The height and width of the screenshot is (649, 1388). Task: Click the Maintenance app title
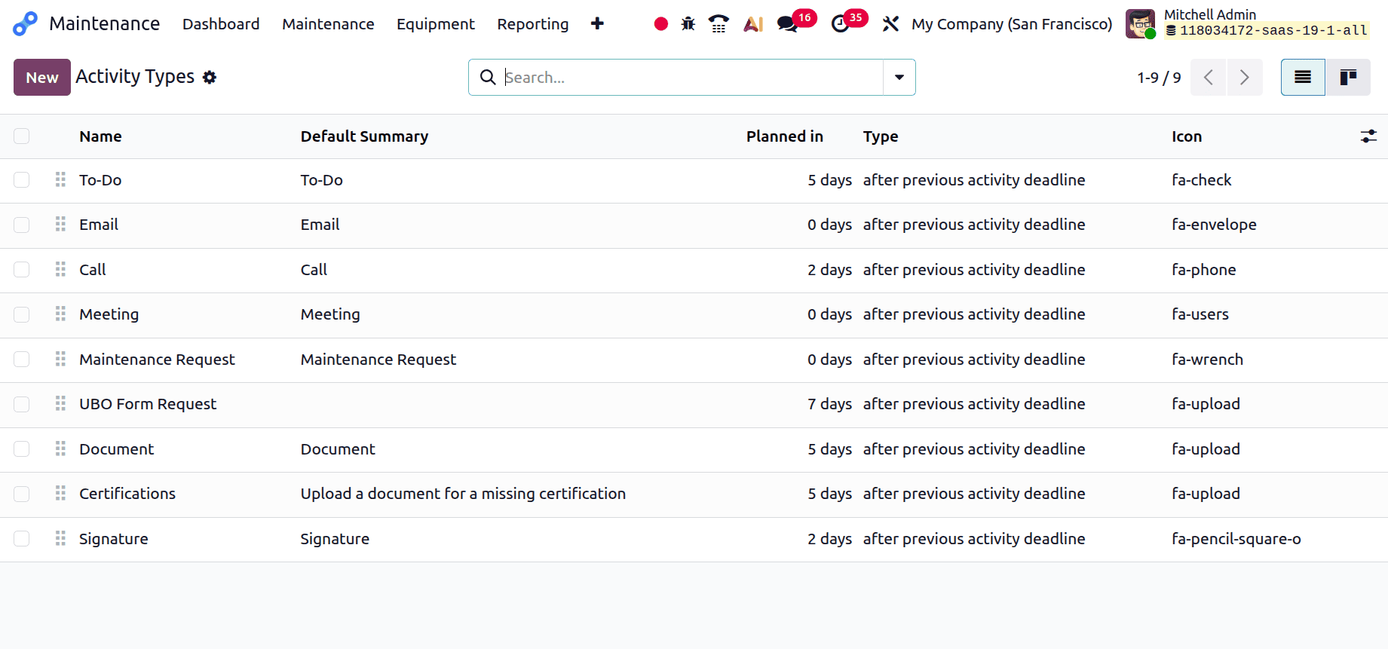[104, 24]
